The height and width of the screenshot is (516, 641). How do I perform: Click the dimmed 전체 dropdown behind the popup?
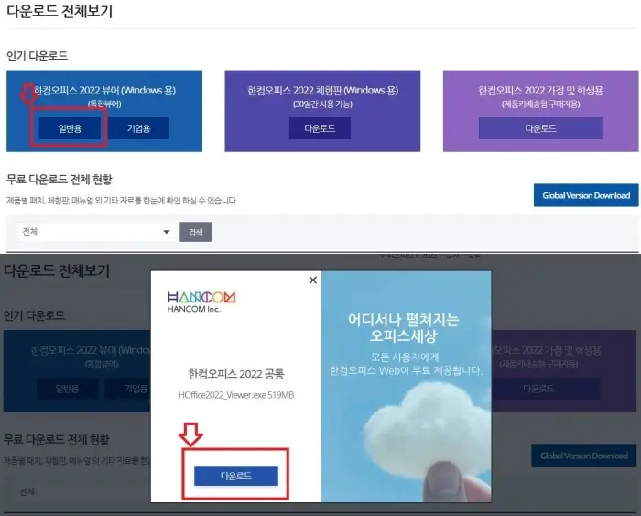tap(81, 491)
